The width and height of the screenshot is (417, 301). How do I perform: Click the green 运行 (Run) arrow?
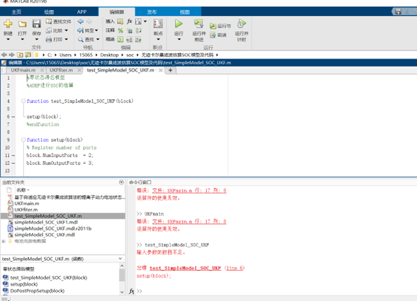coord(178,23)
